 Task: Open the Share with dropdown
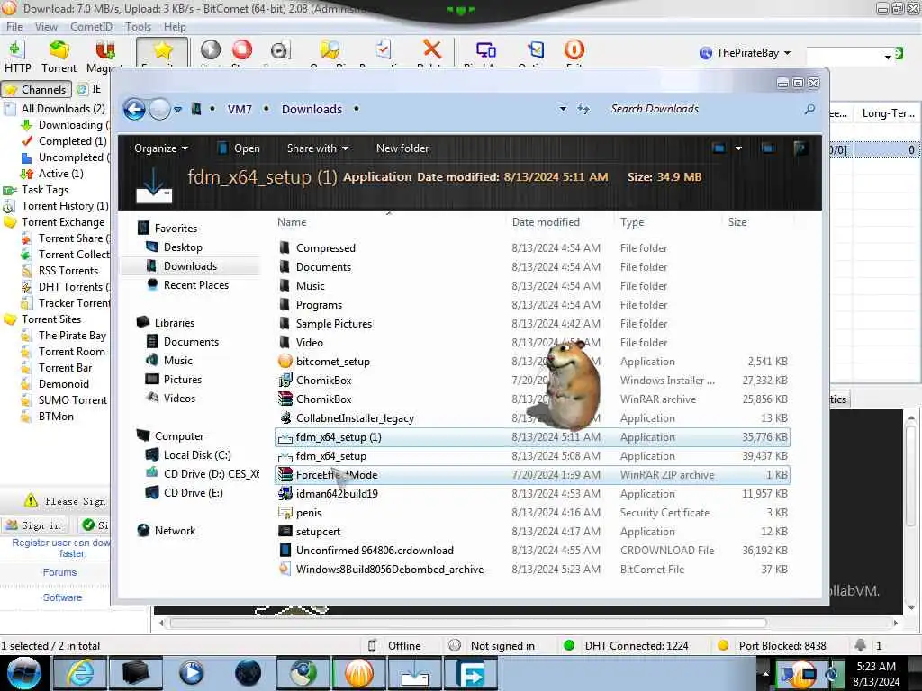tap(318, 148)
